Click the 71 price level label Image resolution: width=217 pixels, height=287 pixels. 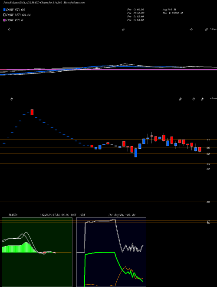208,140
